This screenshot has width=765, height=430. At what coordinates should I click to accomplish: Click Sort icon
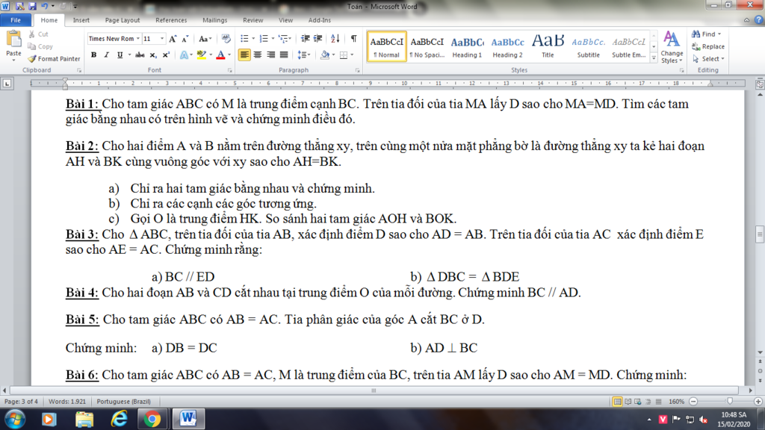(x=335, y=39)
